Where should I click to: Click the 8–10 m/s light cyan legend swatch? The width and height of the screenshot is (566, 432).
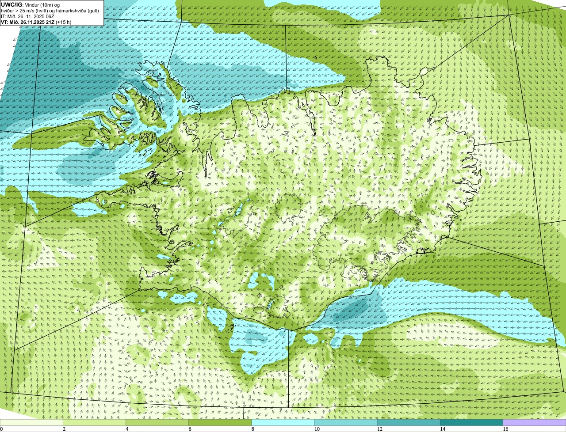(283, 423)
